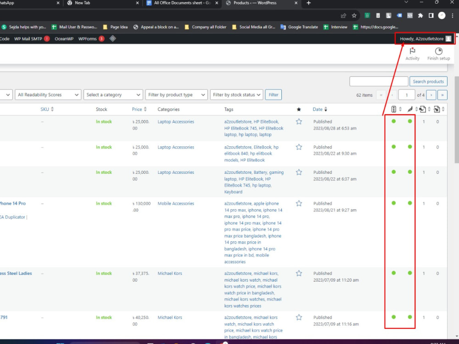The image size is (459, 344).
Task: Click the readability feather column icon
Action: (410, 109)
